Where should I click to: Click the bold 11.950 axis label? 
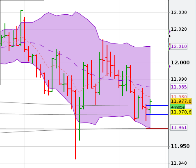tap(180, 146)
